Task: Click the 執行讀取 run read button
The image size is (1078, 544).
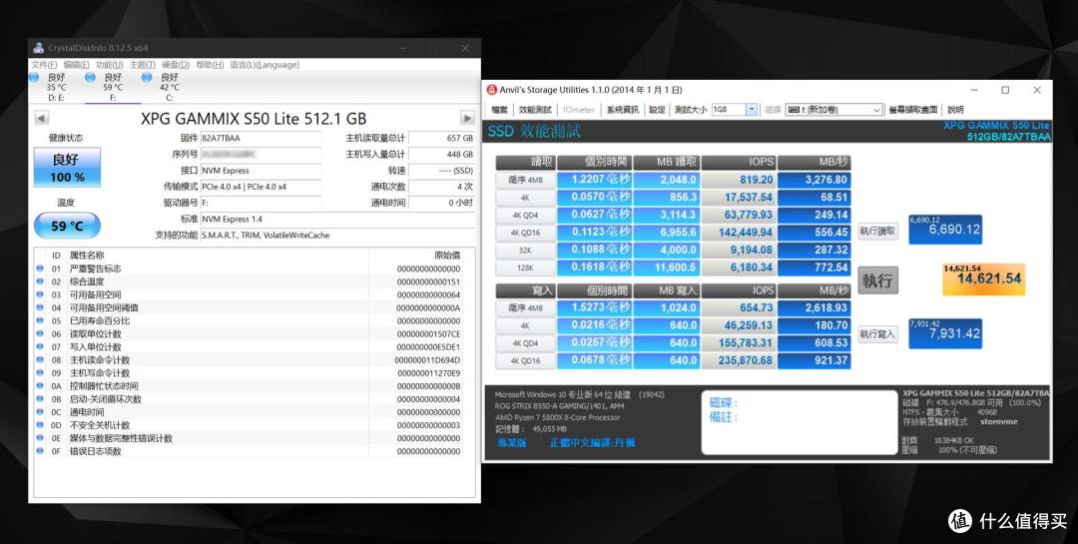Action: click(x=878, y=232)
